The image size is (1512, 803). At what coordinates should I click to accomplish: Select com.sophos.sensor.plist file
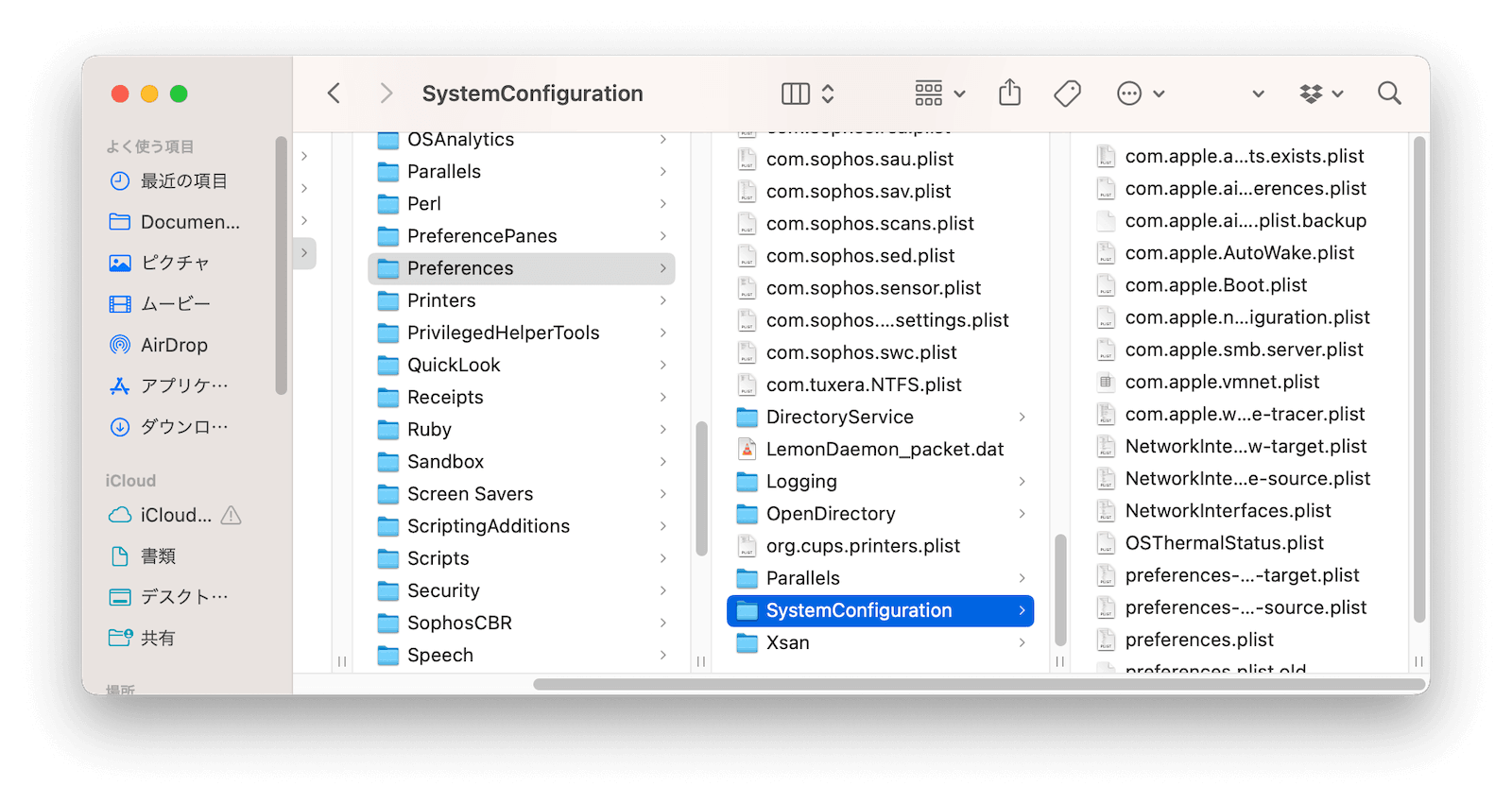pos(881,287)
